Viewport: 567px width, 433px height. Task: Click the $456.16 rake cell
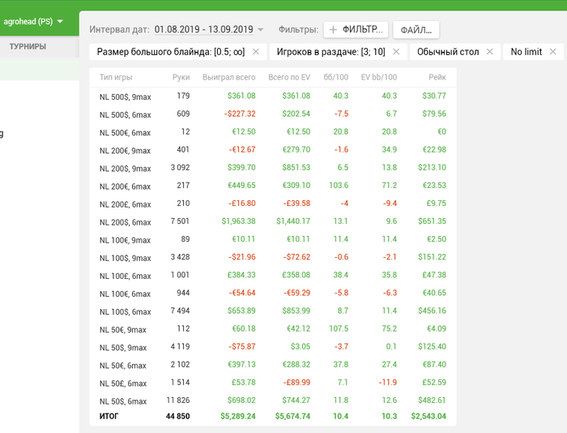(x=432, y=311)
